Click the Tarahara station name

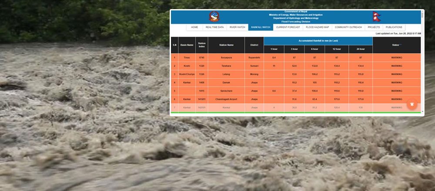226,66
